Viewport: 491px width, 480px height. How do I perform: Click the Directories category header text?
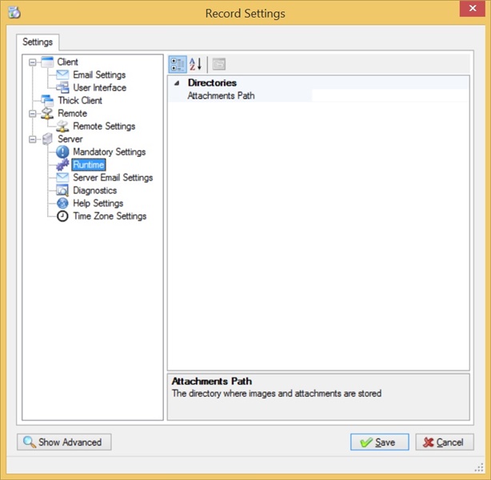click(212, 82)
